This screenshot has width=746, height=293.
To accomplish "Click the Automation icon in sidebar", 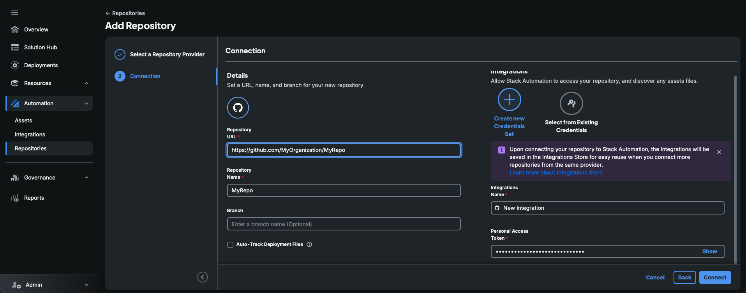I will pyautogui.click(x=15, y=103).
